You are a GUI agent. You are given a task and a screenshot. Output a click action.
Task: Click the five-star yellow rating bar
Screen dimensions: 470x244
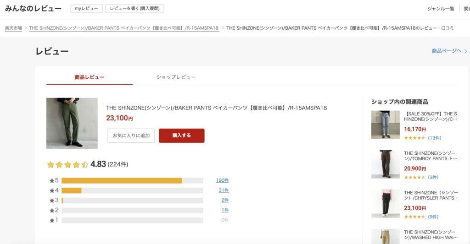click(122, 180)
